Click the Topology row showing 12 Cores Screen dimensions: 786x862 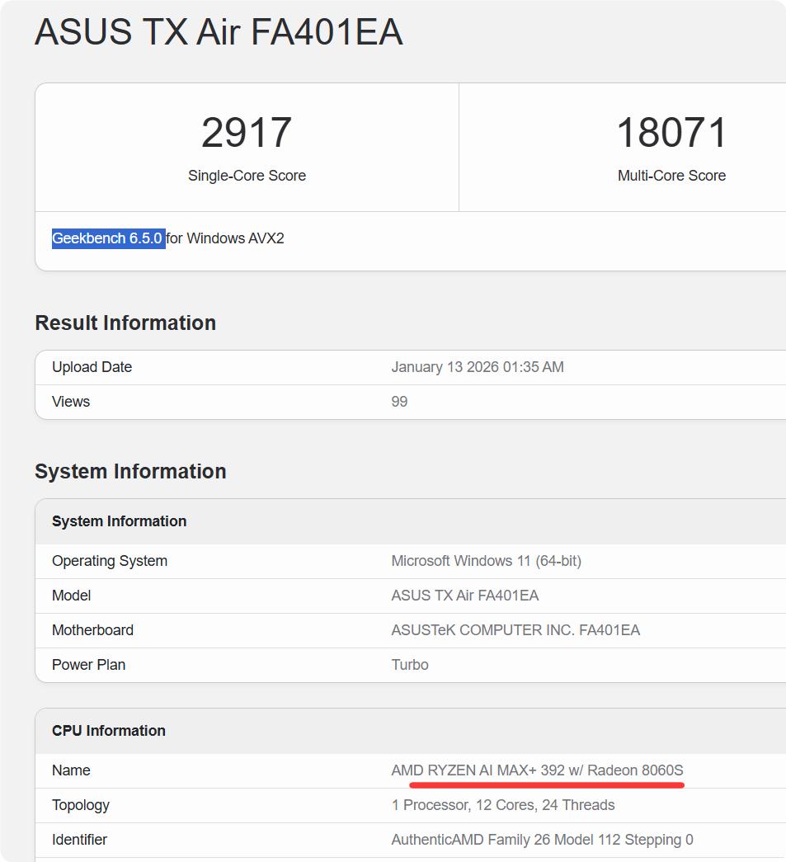(x=502, y=804)
